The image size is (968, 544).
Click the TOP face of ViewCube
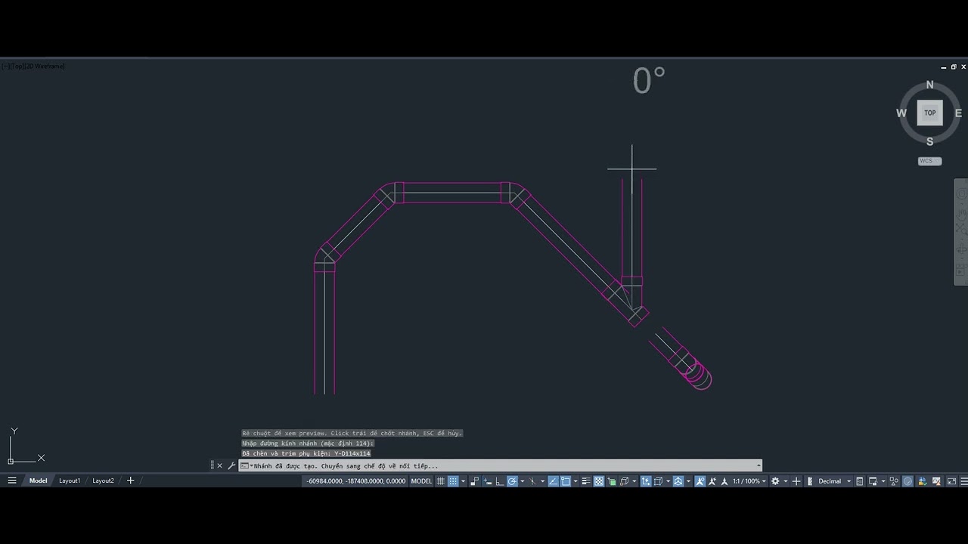pyautogui.click(x=930, y=113)
